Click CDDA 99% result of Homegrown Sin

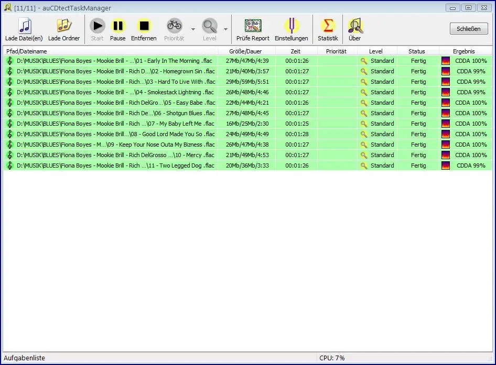tap(471, 71)
